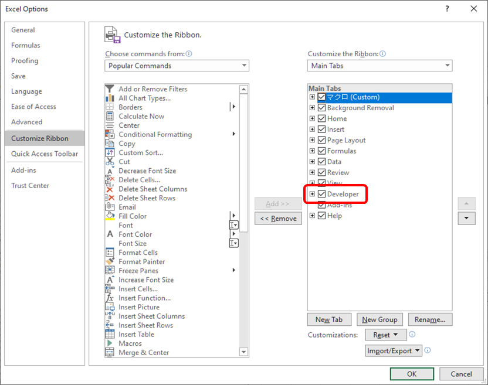Click the New Tab button
The image size is (488, 385).
(329, 320)
